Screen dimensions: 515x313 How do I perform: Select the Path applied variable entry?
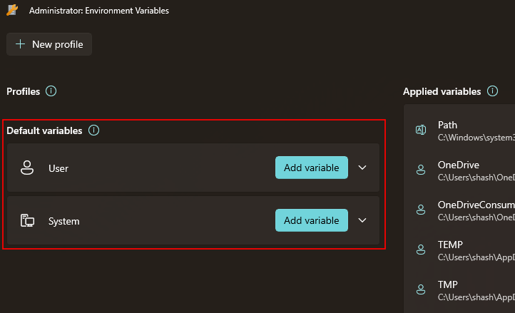[471, 130]
